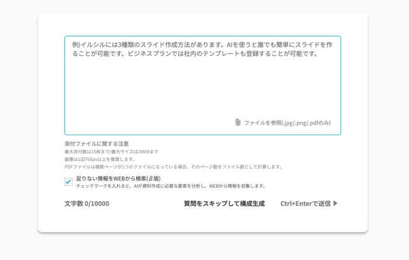Click (.jpg/.png/.pdfのみ) file type hint
The image size is (409, 260).
306,122
